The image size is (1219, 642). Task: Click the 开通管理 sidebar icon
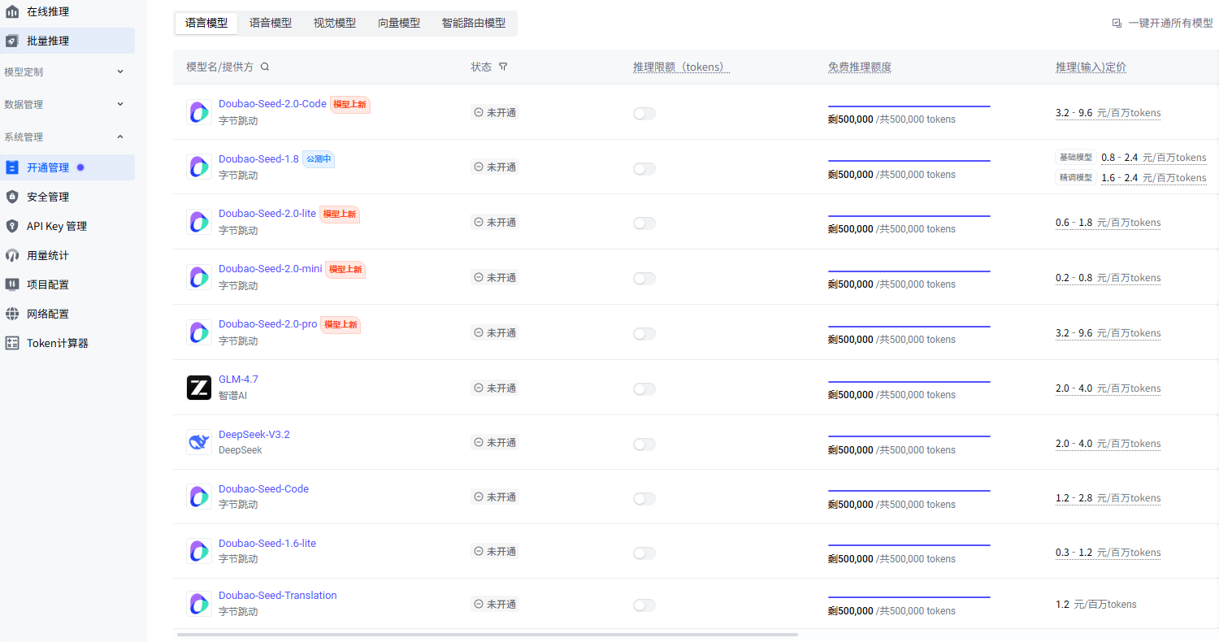pyautogui.click(x=12, y=167)
